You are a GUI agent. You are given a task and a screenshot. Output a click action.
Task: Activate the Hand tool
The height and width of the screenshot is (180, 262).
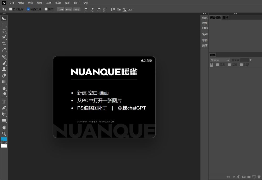coord(4,127)
